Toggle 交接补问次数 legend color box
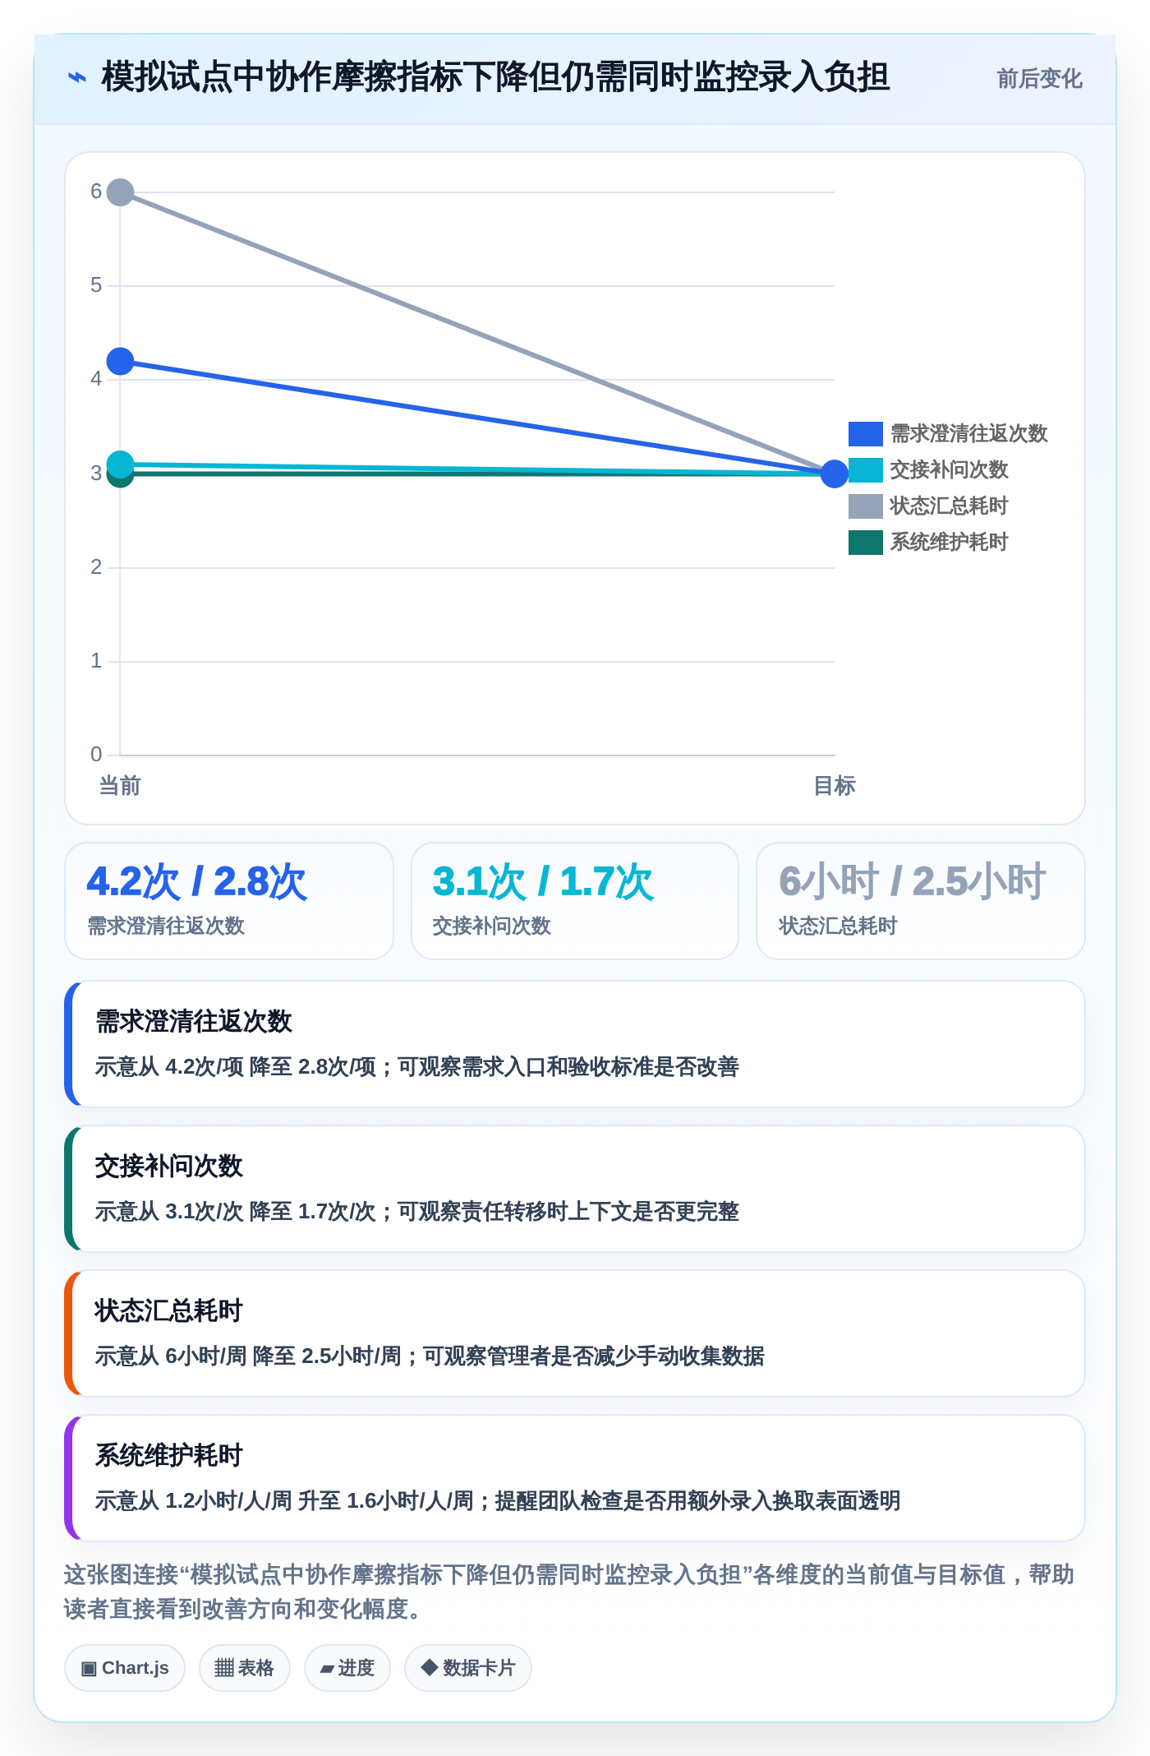This screenshot has width=1150, height=1756. pos(865,469)
